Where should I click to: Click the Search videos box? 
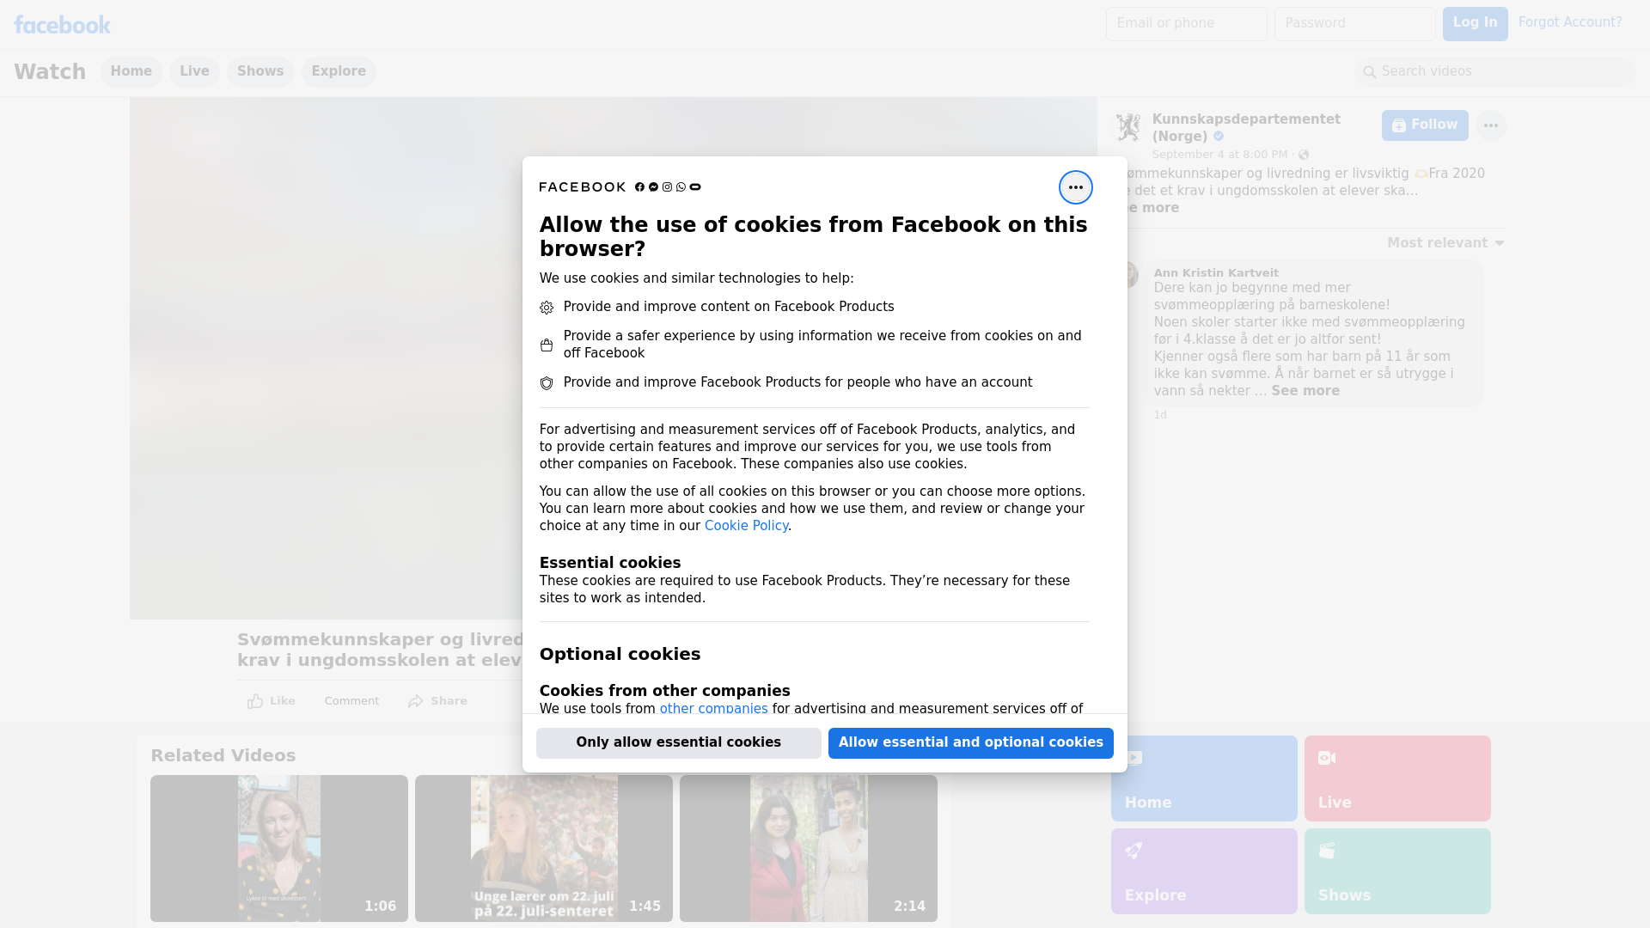click(x=1495, y=72)
